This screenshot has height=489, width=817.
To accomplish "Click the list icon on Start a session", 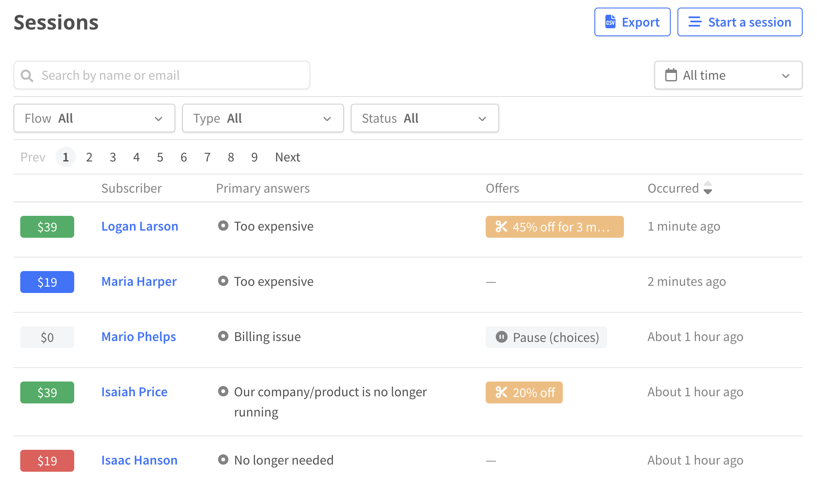I will pyautogui.click(x=694, y=22).
